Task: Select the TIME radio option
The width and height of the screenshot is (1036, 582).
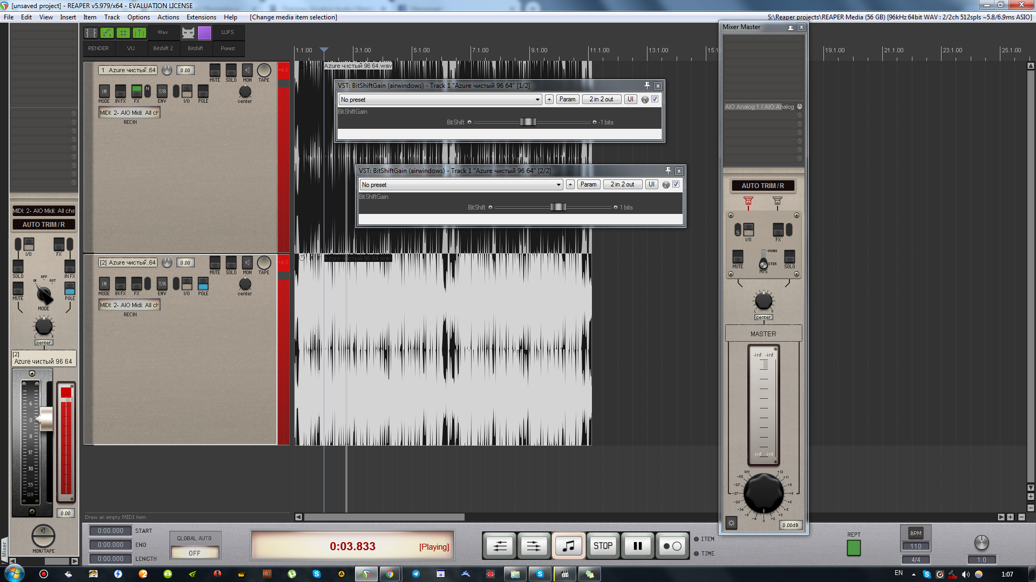Action: [696, 554]
